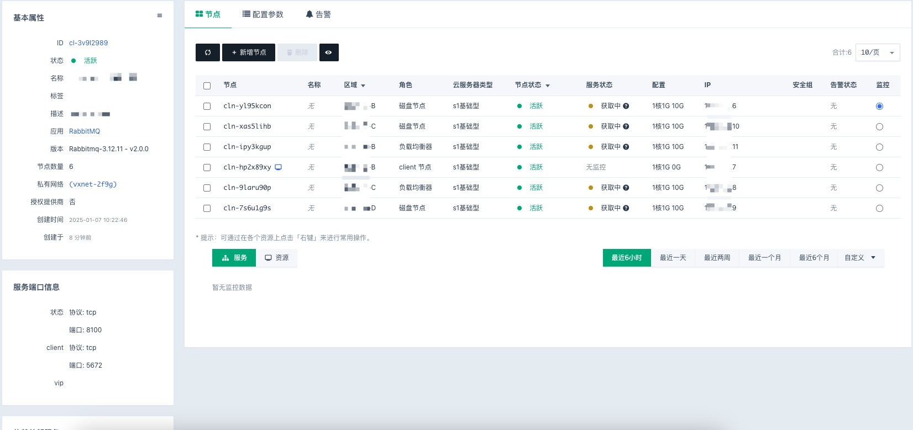This screenshot has height=430, width=913.
Task: Check the box for node cln-xas5lihb
Action: (x=207, y=126)
